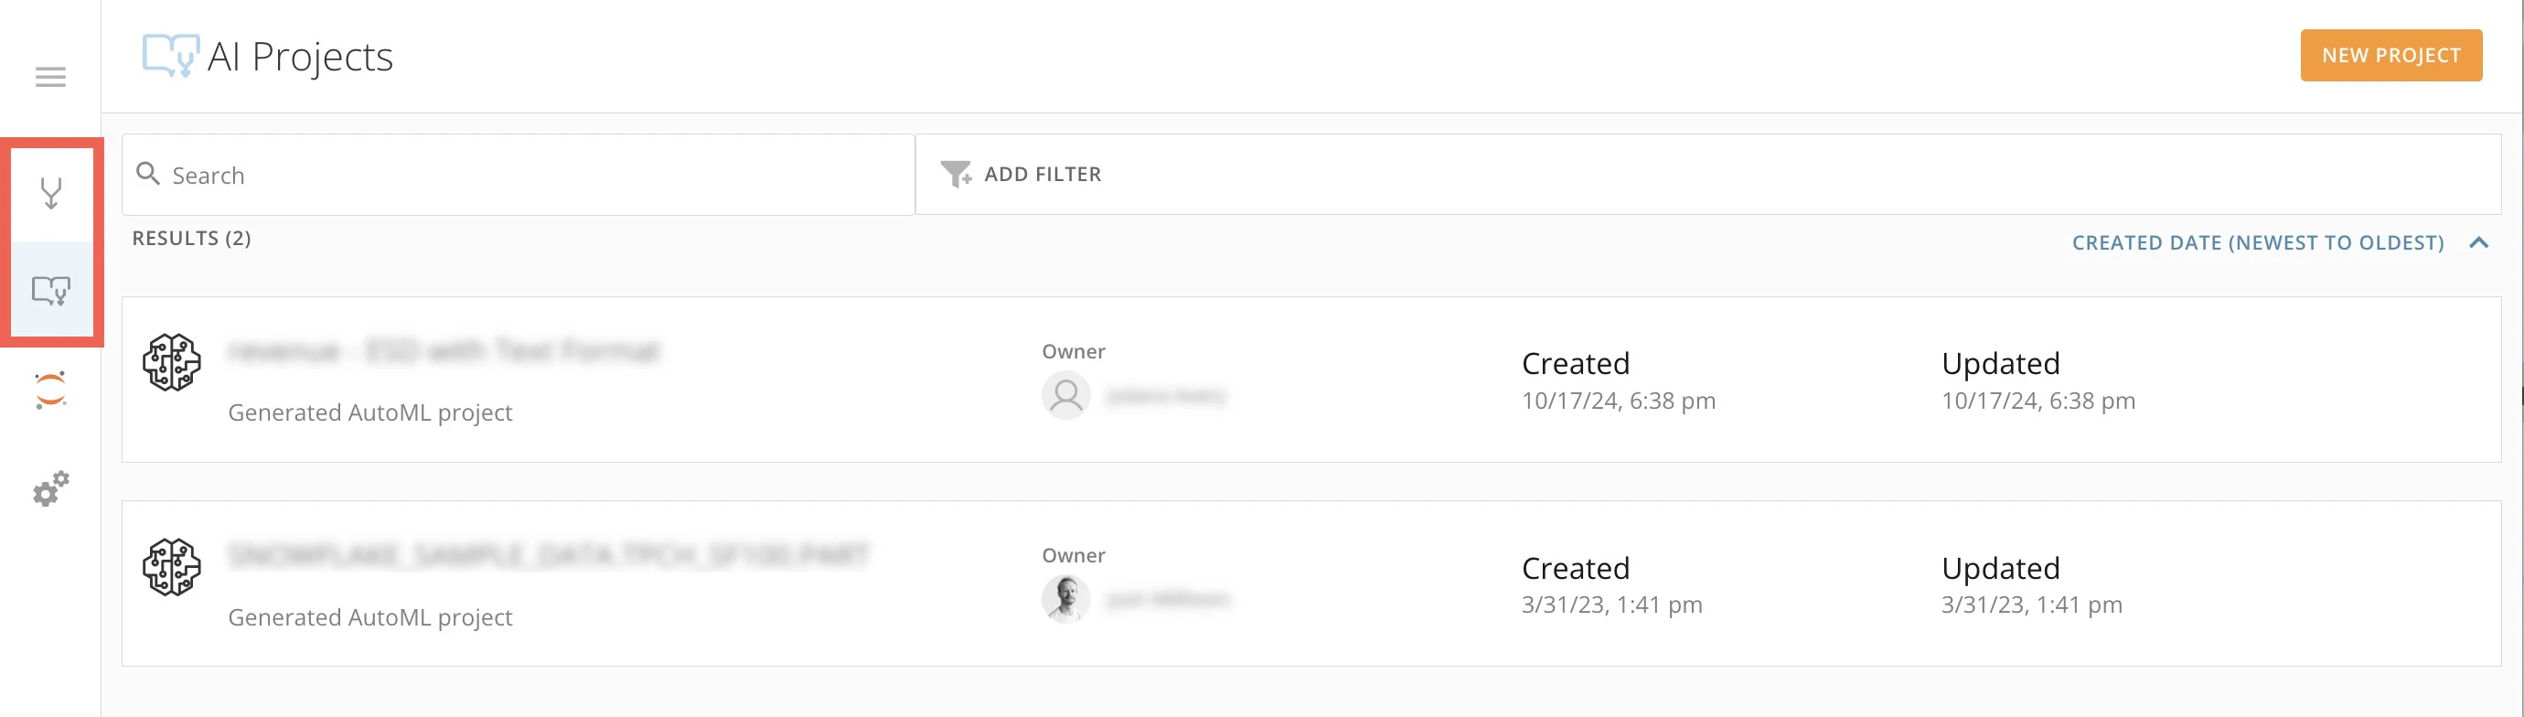Open the first Generated AutoML project card

pos(1311,380)
